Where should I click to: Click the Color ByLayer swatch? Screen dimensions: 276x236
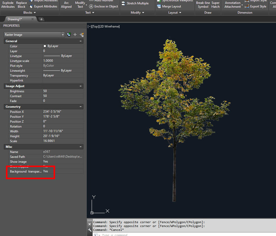45,46
